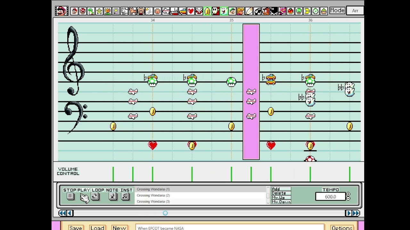
Task: Click the Mv.Down button
Action: pyautogui.click(x=281, y=202)
